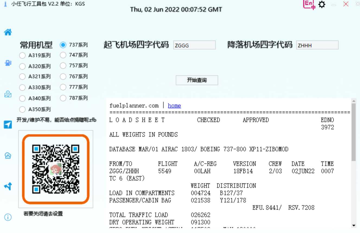Click the version value 18FB14

tap(243, 171)
